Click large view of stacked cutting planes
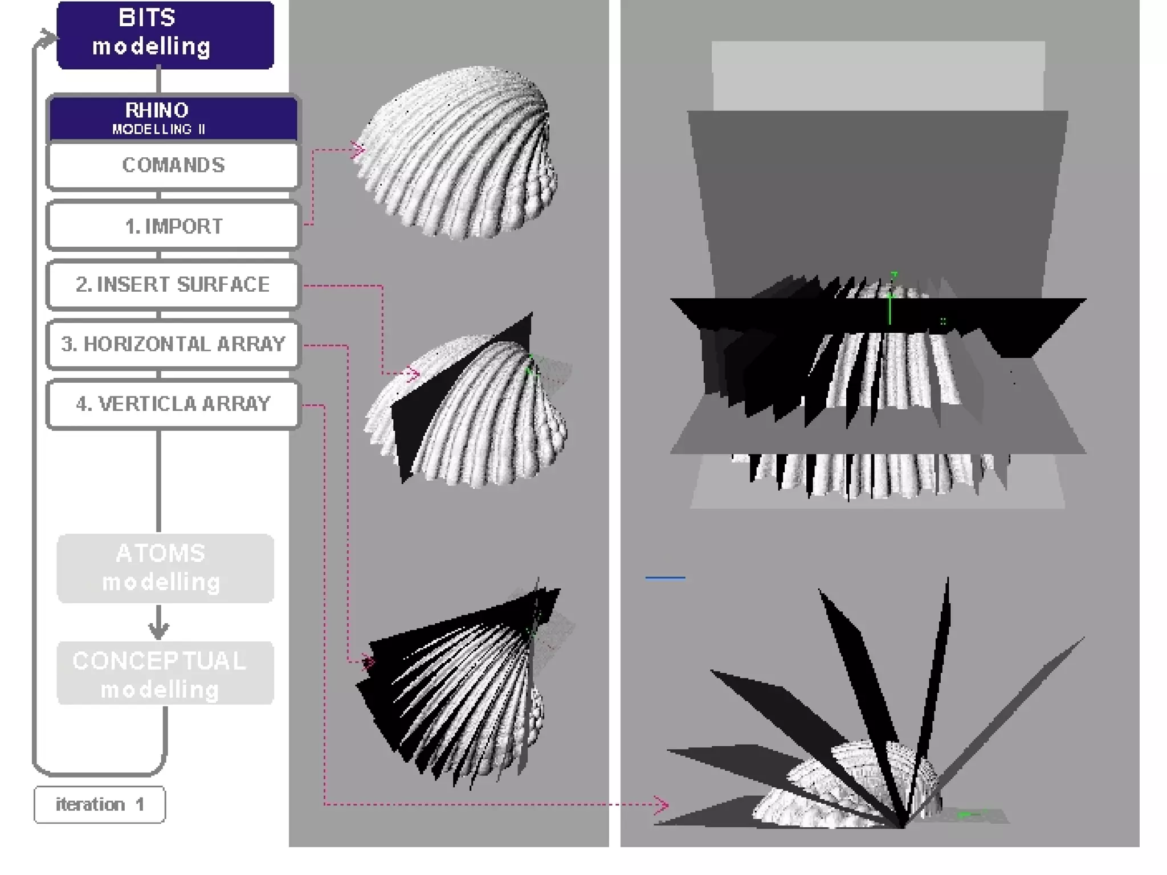1167x875 pixels. click(x=878, y=365)
